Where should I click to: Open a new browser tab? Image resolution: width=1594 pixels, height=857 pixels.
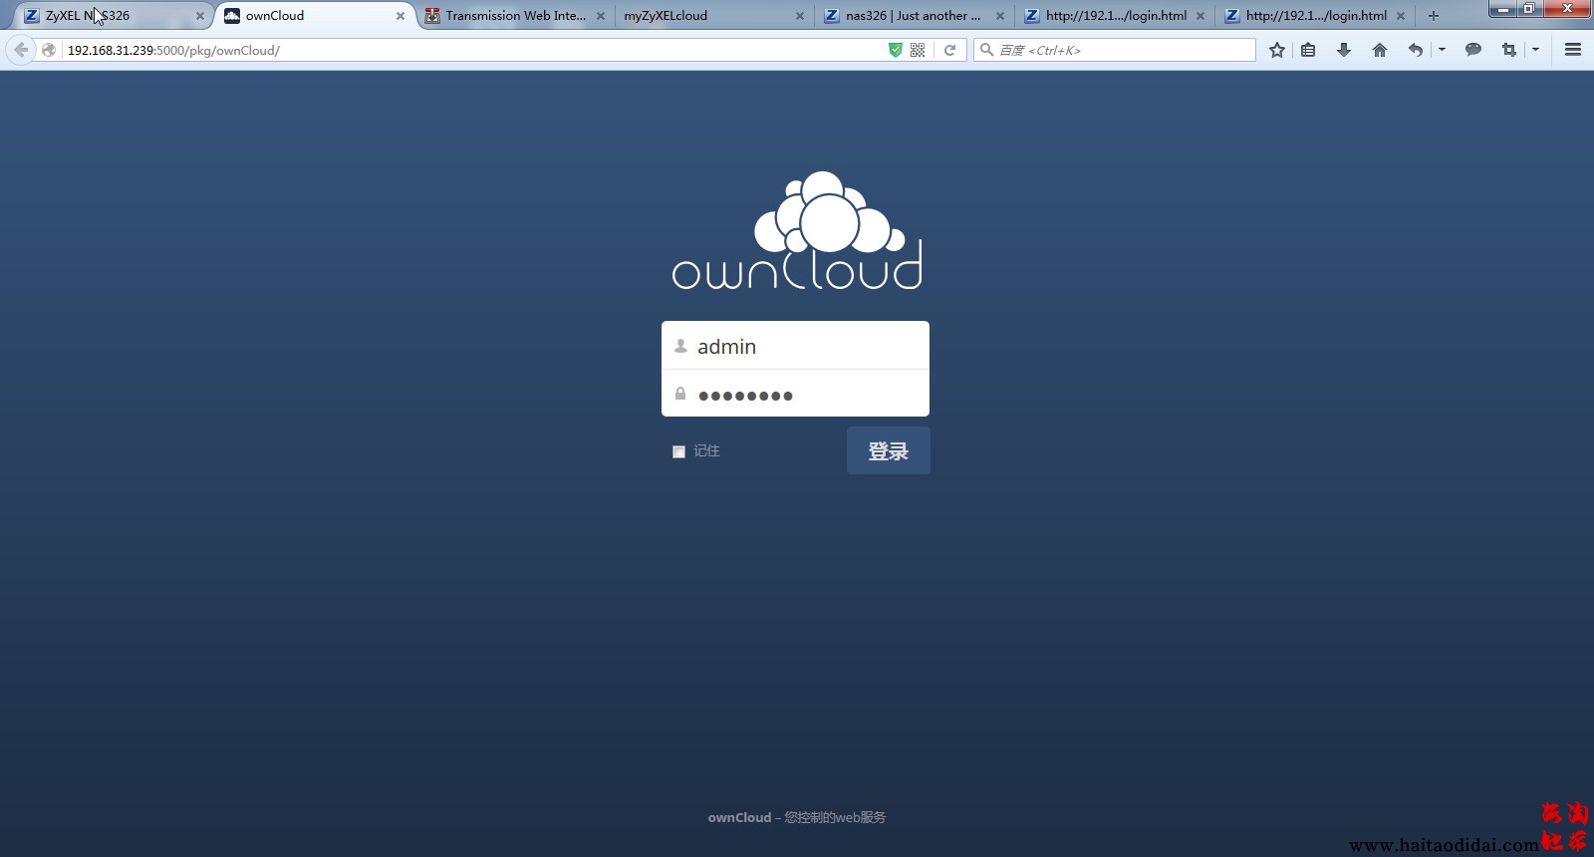[x=1433, y=16]
